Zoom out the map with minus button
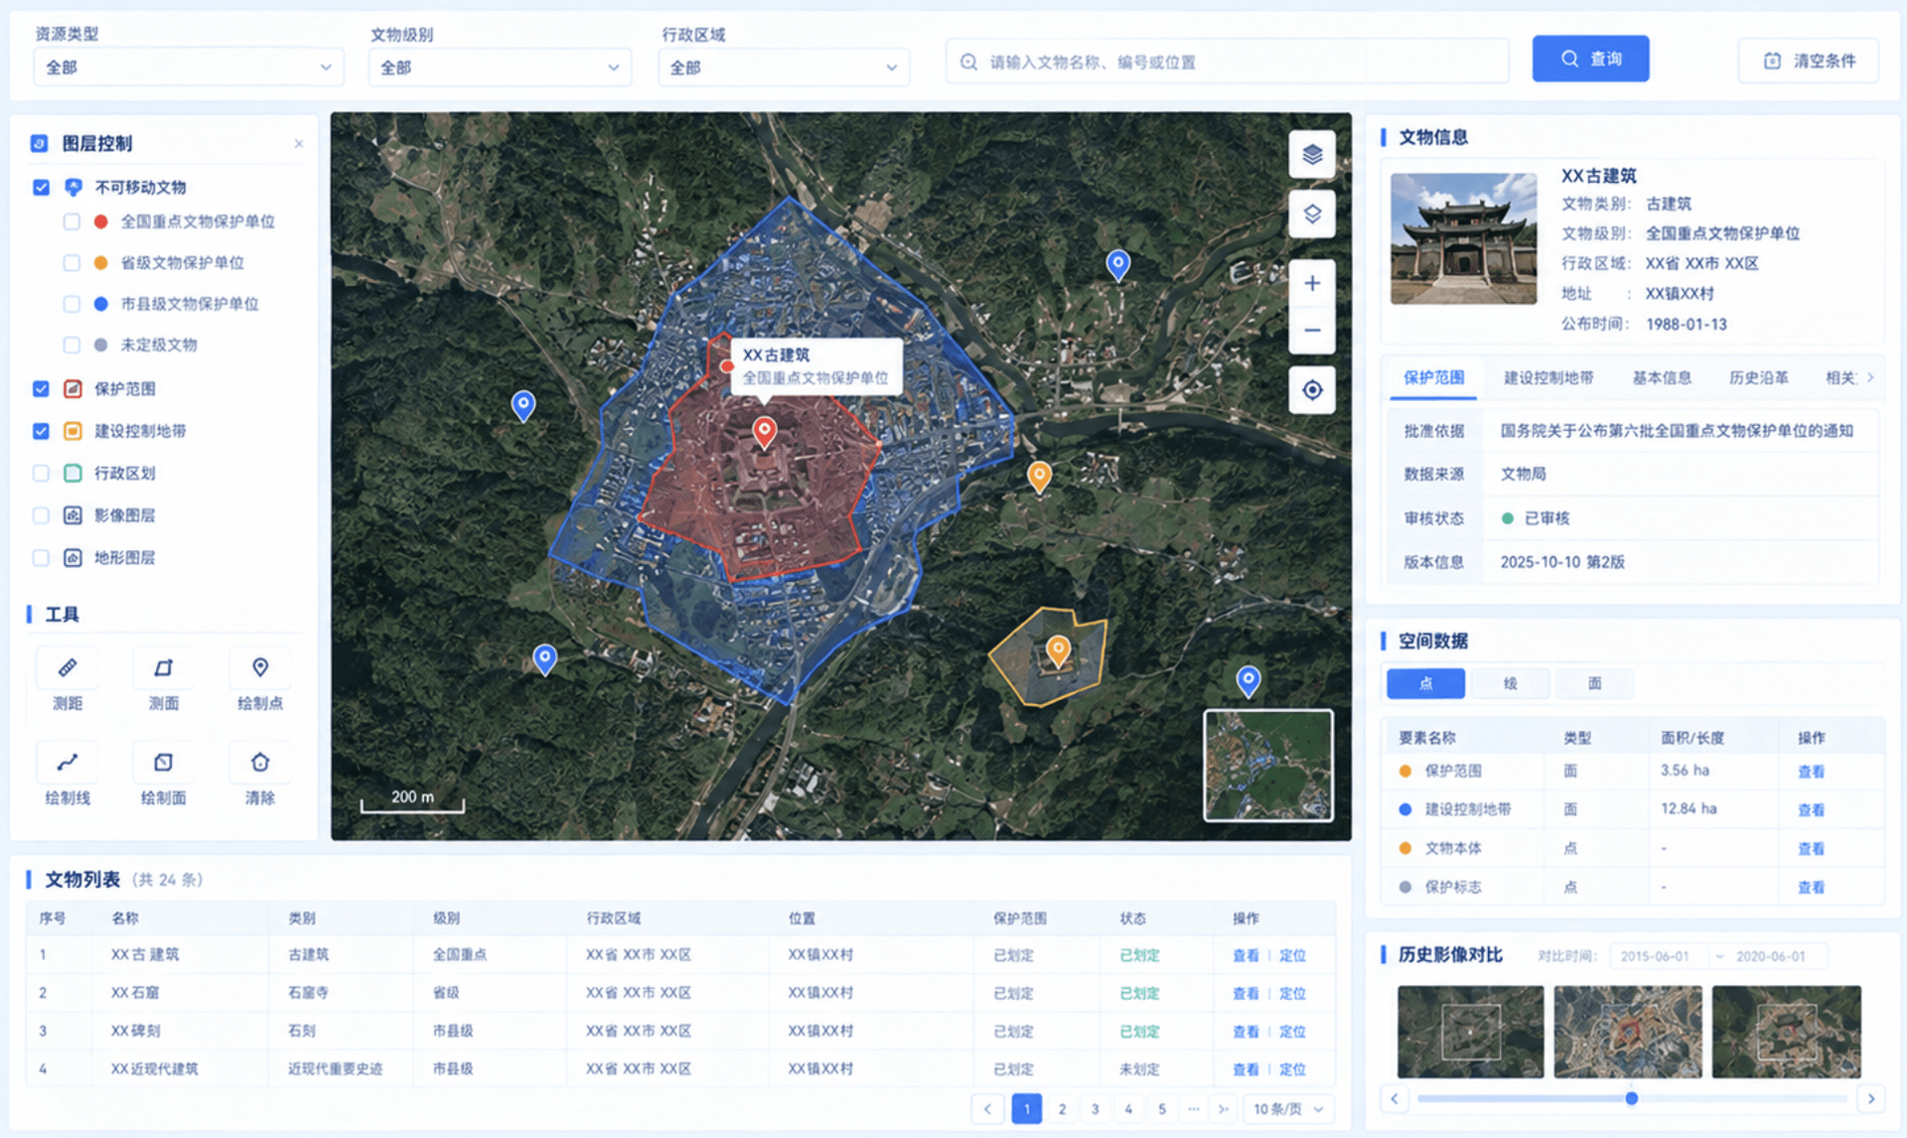This screenshot has width=1907, height=1138. click(x=1312, y=330)
